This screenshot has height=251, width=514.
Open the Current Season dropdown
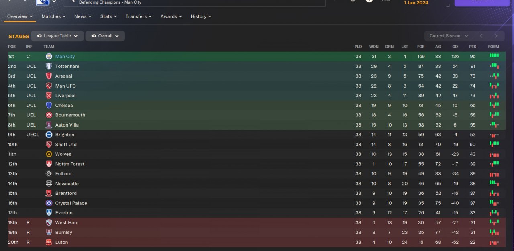coord(449,36)
